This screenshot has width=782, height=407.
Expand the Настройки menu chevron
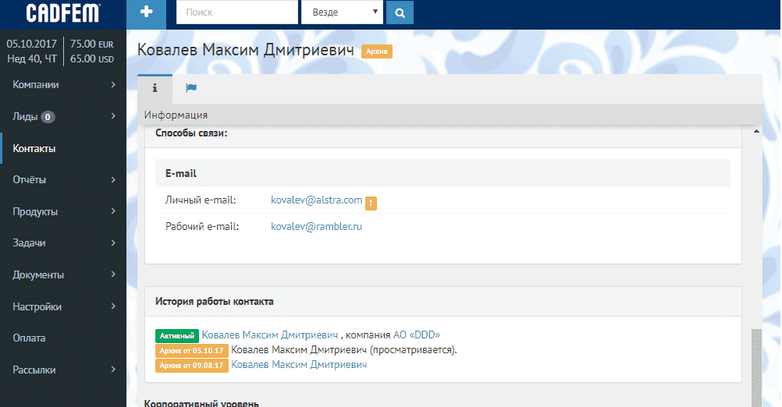pyautogui.click(x=113, y=306)
